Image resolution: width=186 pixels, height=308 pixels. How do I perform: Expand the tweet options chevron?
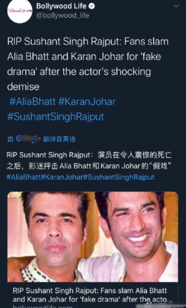tap(176, 6)
